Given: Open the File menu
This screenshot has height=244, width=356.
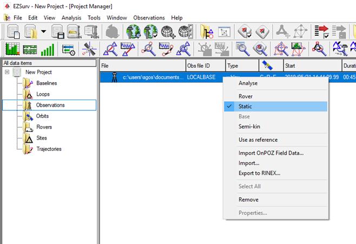Looking at the screenshot, I should click(x=18, y=18).
